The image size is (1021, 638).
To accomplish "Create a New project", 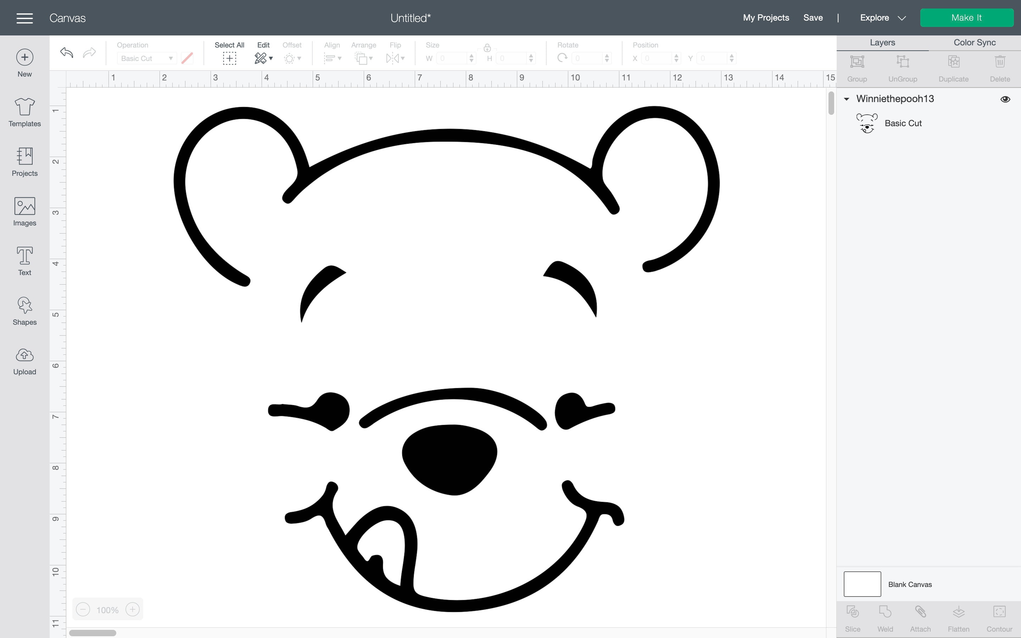I will click(24, 63).
